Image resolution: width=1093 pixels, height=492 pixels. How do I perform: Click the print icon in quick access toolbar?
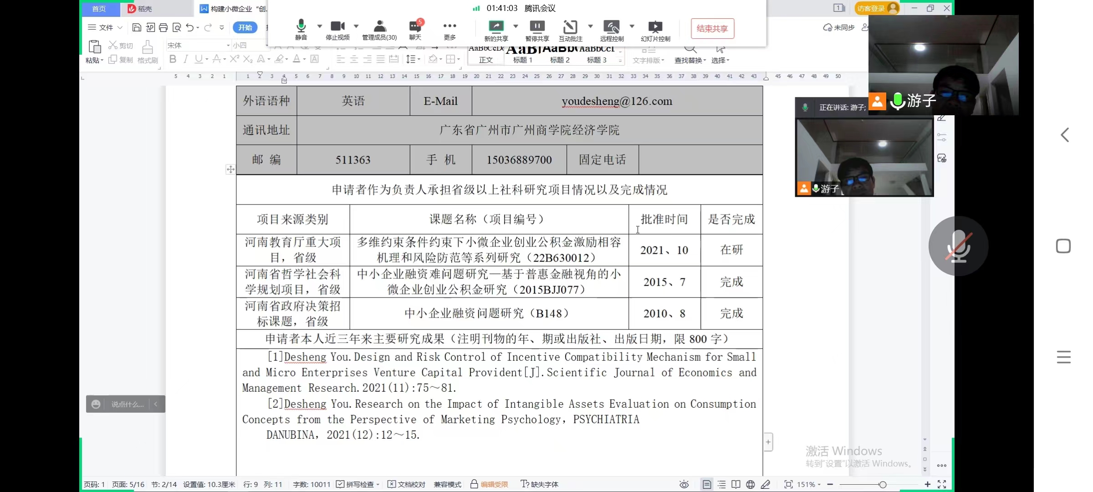[163, 27]
